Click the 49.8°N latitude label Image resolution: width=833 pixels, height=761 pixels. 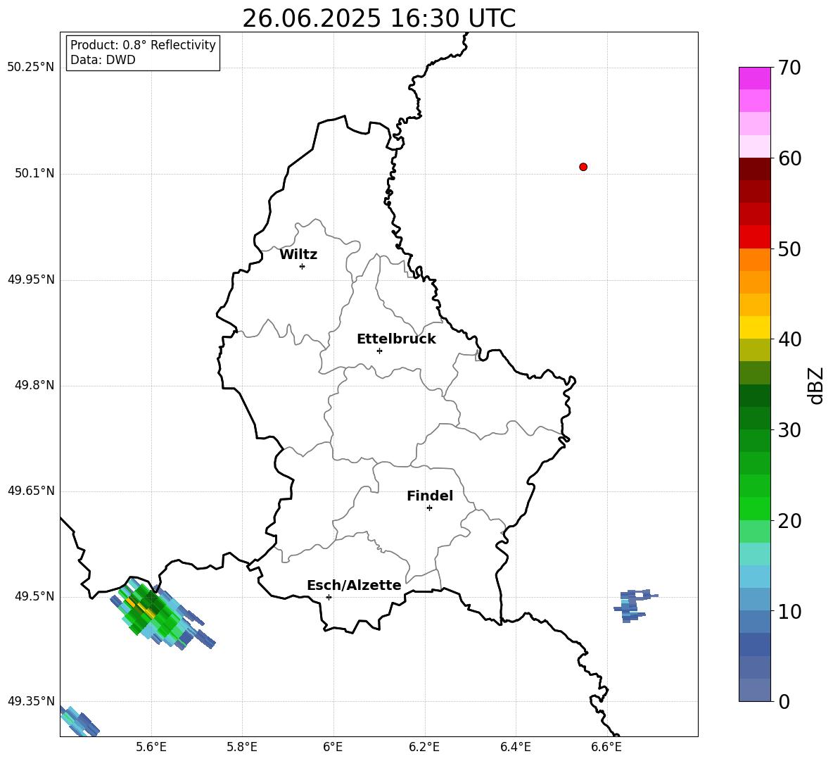click(34, 385)
